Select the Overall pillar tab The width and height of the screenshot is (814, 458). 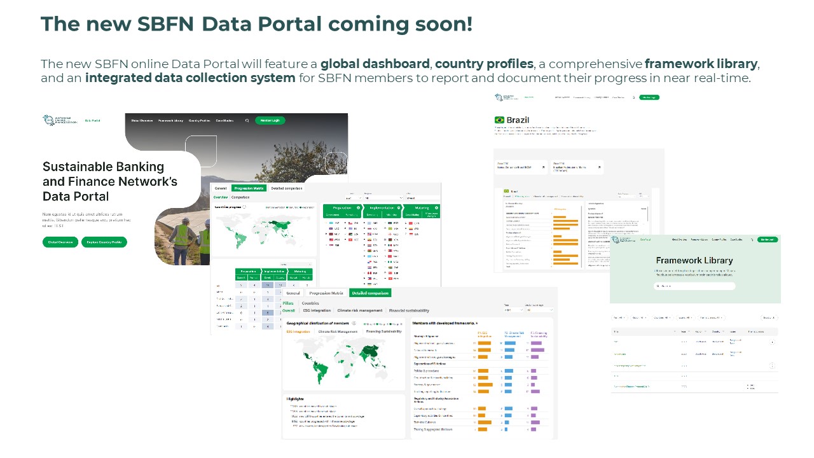point(289,310)
